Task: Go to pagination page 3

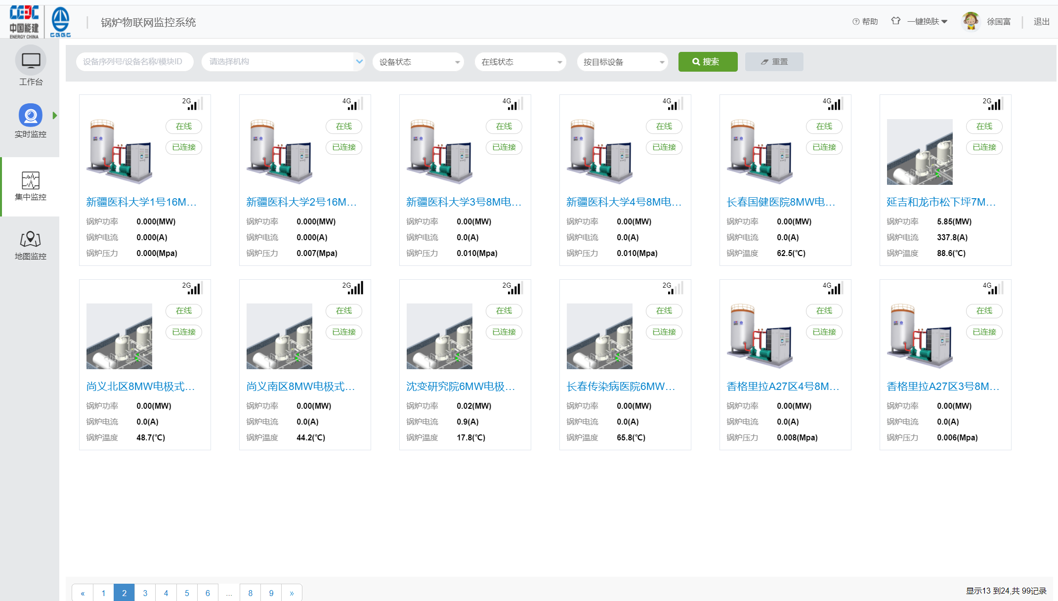Action: pos(145,593)
